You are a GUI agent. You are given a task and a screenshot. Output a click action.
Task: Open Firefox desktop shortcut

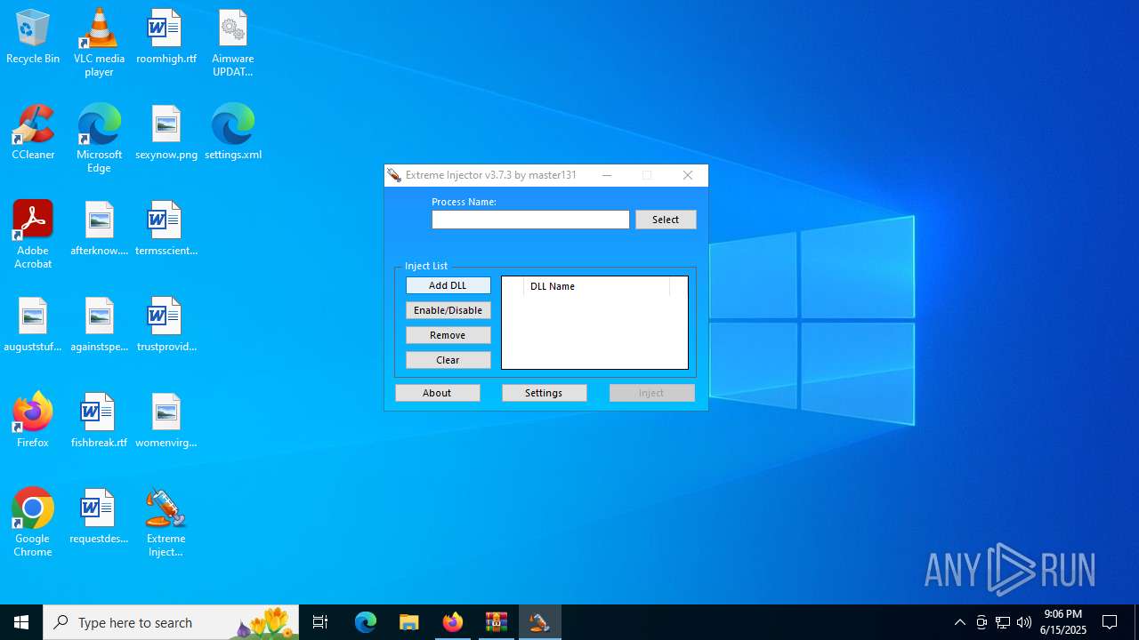pyautogui.click(x=33, y=421)
